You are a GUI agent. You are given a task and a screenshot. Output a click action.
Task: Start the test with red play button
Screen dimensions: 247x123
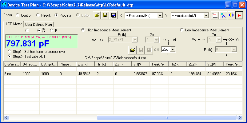(x=239, y=15)
